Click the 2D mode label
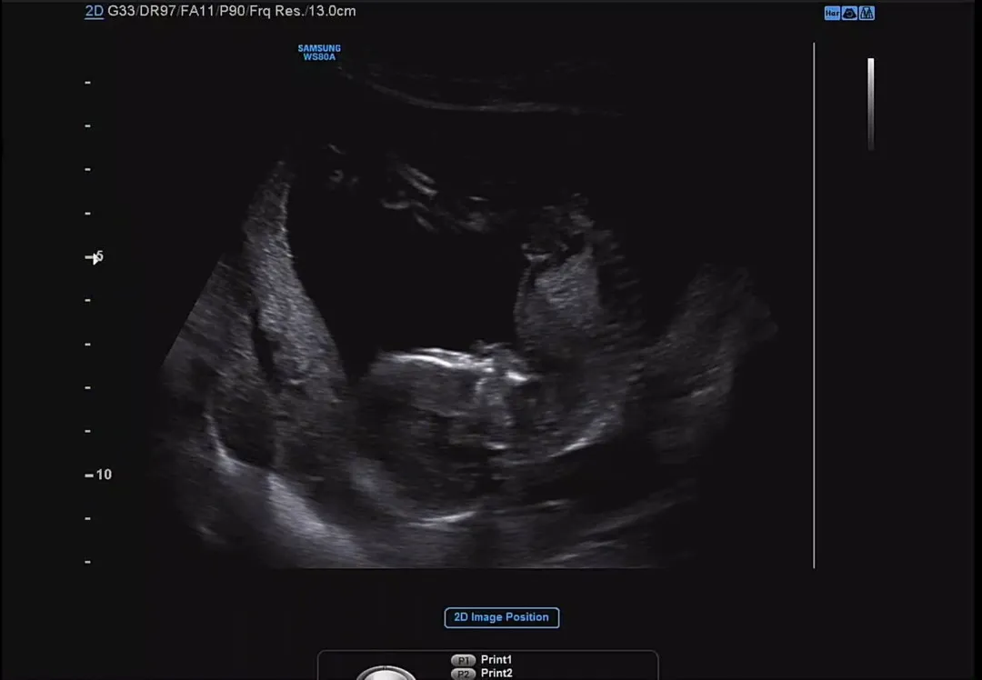Screen dimensions: 982x680 94,11
